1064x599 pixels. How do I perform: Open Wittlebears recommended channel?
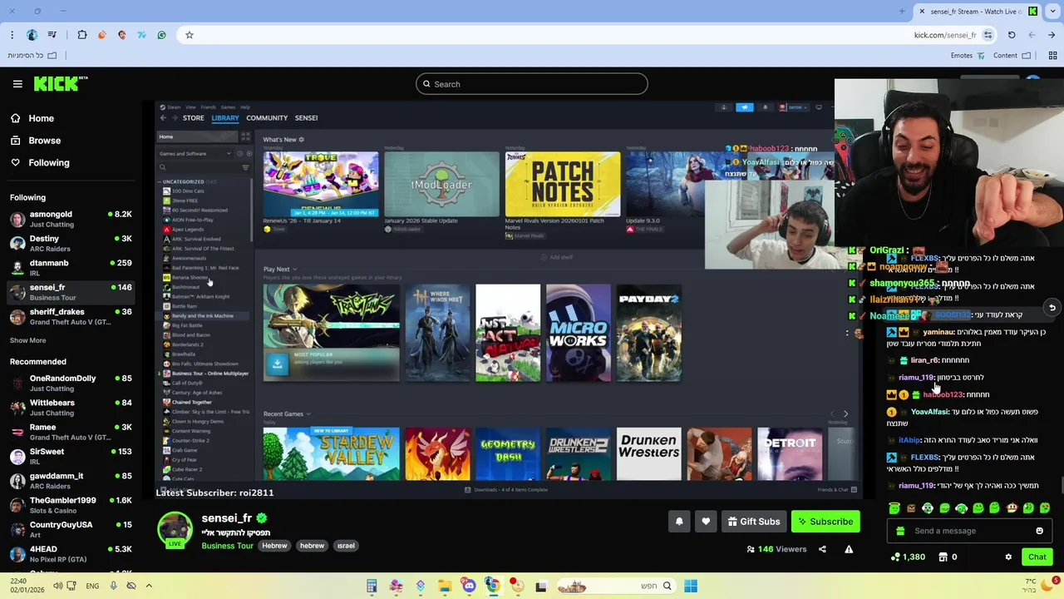click(70, 408)
